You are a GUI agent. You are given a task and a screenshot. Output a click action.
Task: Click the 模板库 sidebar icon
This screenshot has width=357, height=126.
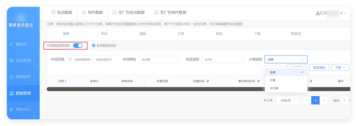(11, 44)
